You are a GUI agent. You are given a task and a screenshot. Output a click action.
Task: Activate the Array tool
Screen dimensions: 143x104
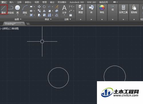pyautogui.click(x=49, y=15)
